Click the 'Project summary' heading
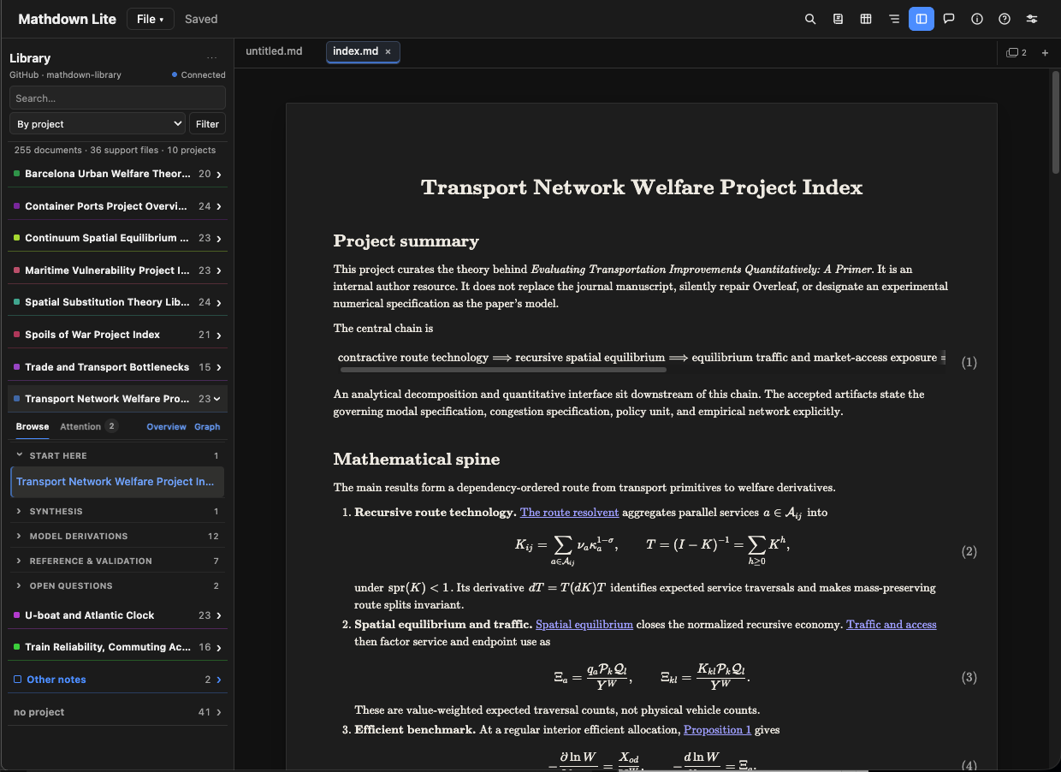This screenshot has height=772, width=1061. click(406, 241)
